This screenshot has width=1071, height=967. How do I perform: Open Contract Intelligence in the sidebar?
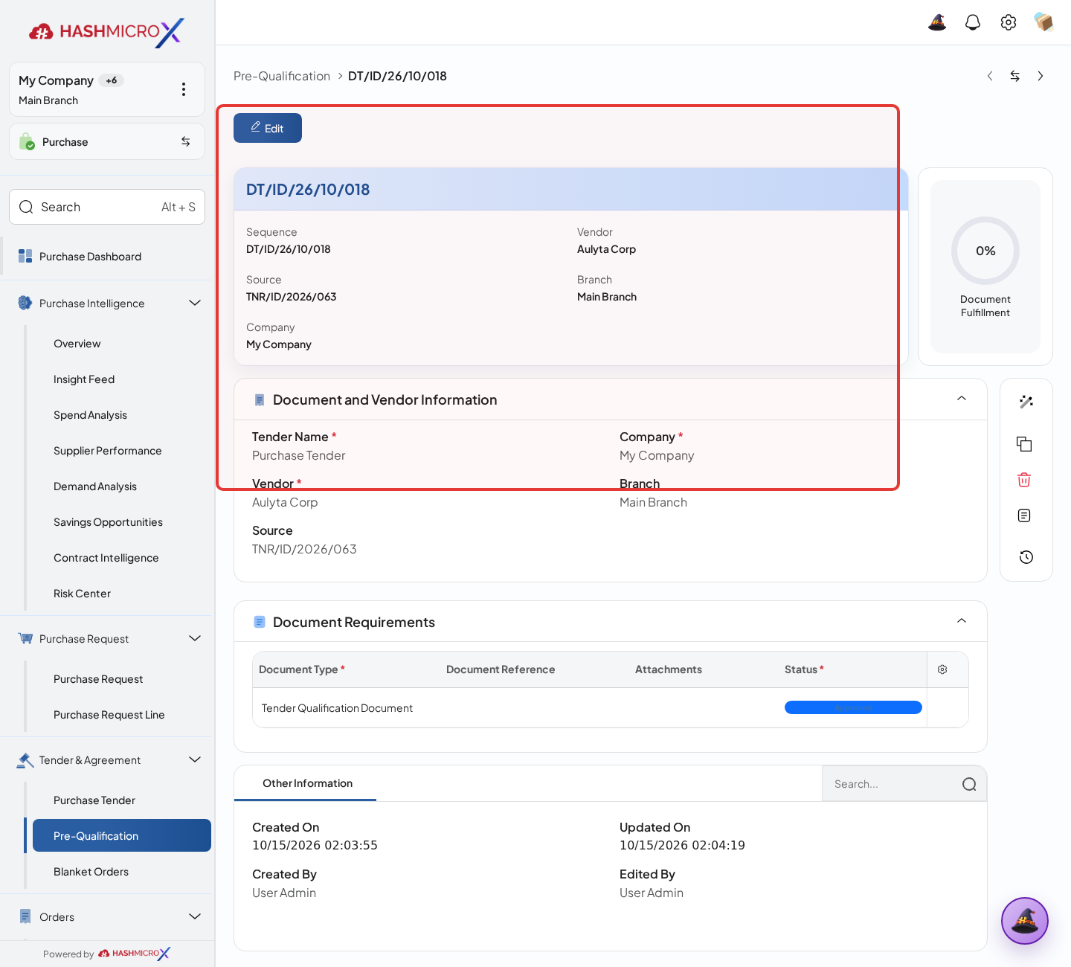click(106, 558)
